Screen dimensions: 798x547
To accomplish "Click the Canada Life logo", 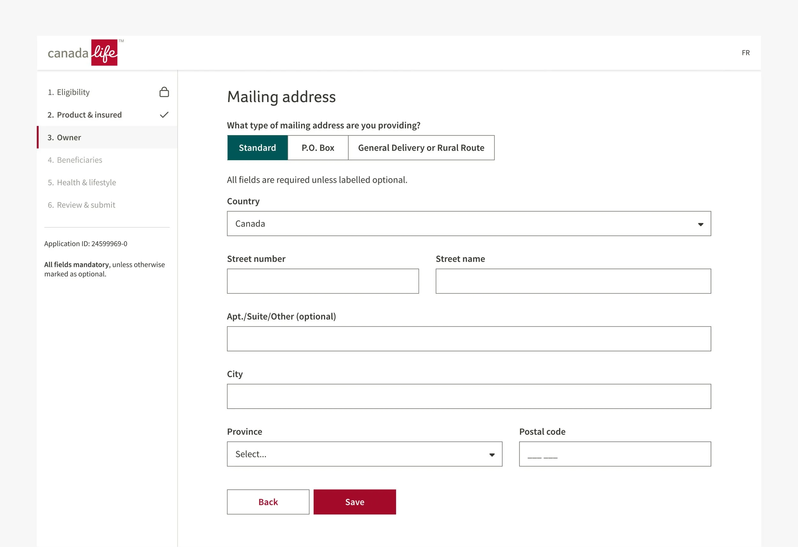I will pyautogui.click(x=83, y=53).
